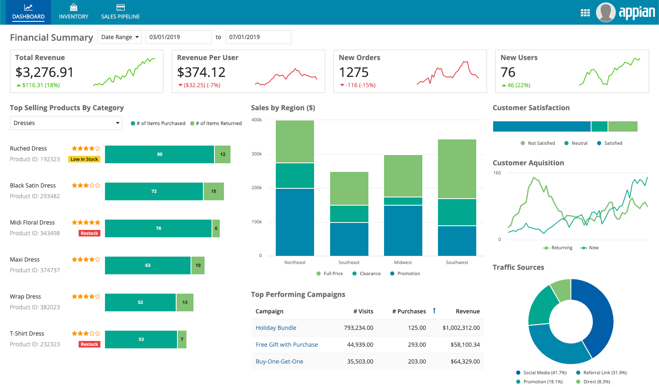Toggle Returning line legend
This screenshot has width=659, height=387.
558,248
